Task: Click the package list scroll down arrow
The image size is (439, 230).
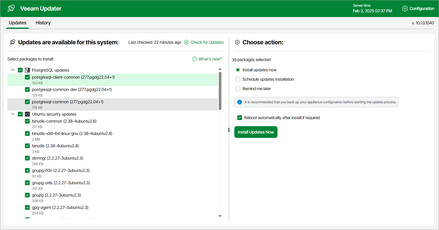Action: coord(220,216)
